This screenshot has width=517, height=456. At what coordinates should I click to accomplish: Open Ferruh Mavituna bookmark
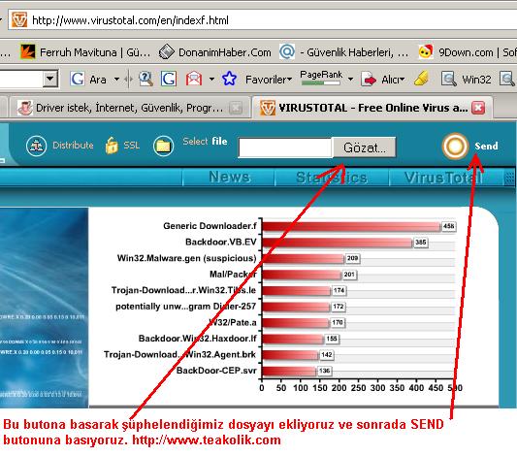[x=85, y=52]
